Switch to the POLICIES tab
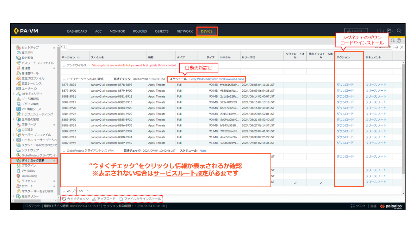The image size is (416, 233). point(140,31)
